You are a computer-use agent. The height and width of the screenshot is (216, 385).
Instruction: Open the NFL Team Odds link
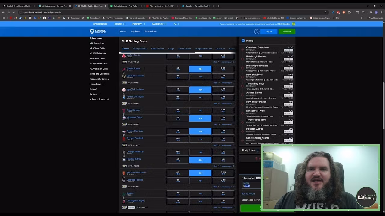point(97,43)
